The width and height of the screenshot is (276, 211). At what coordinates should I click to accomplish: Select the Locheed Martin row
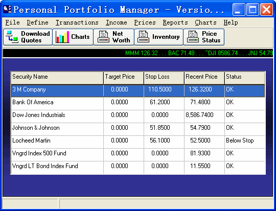pos(138,142)
